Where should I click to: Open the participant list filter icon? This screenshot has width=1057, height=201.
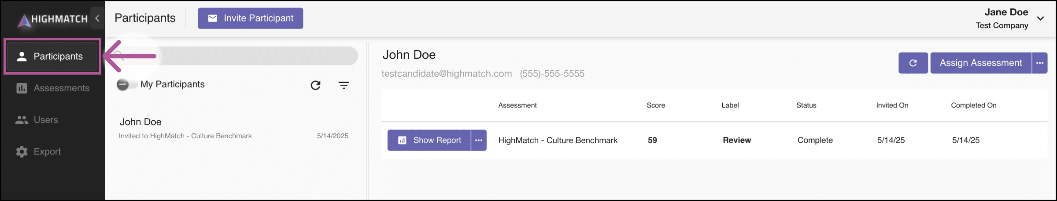point(344,85)
